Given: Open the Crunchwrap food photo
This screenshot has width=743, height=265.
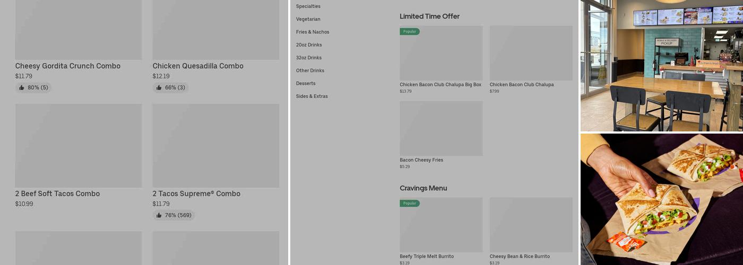Looking at the screenshot, I should 661,199.
